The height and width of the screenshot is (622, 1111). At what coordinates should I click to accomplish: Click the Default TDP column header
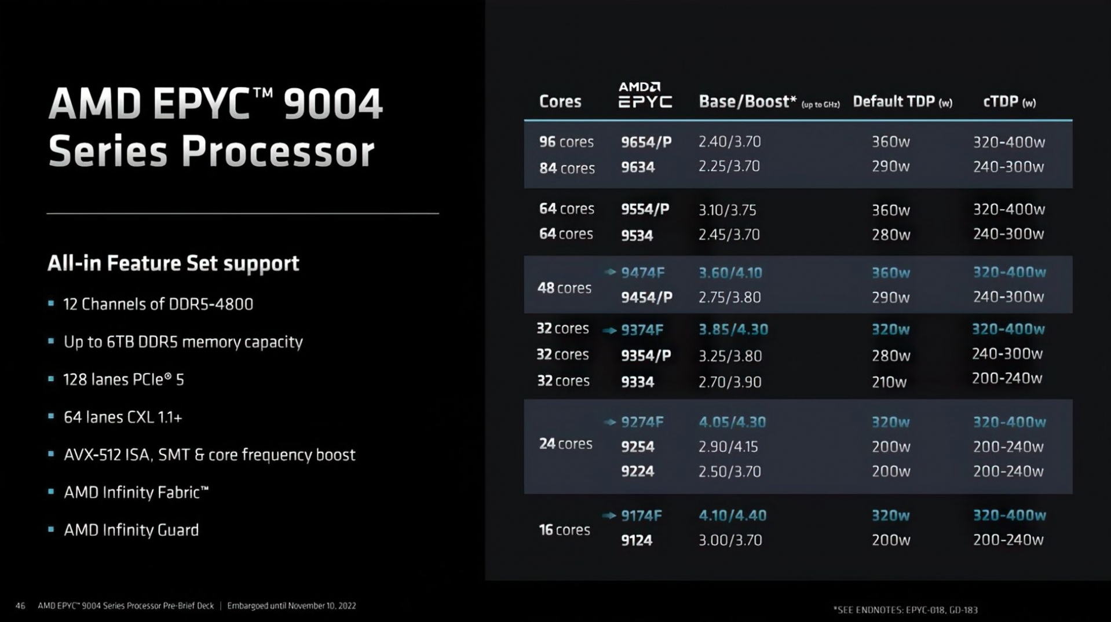coord(902,102)
